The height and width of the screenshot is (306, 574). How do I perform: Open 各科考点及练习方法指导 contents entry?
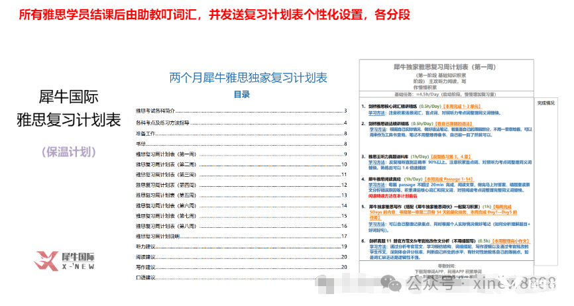[241, 123]
